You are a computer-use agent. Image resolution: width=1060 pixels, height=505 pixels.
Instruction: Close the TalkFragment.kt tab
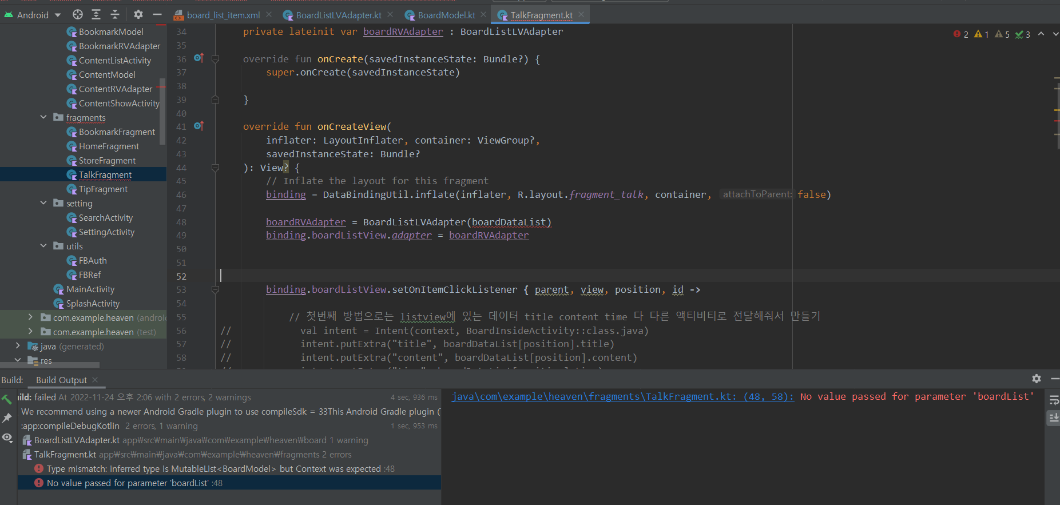tap(581, 14)
